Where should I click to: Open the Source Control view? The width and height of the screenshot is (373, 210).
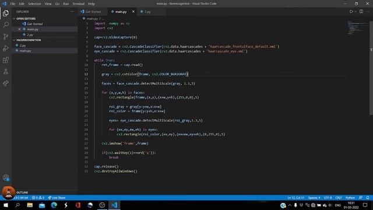6,36
